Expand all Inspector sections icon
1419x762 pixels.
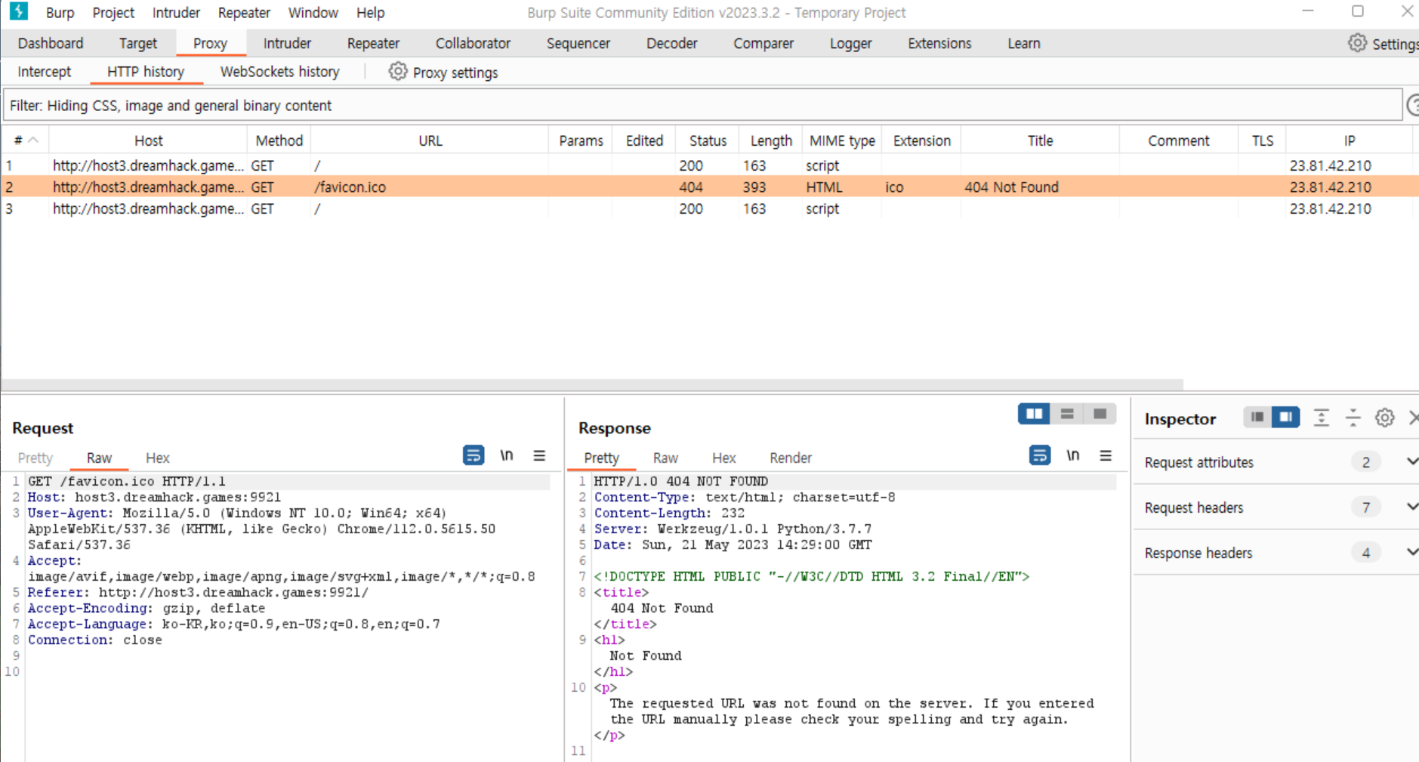[x=1322, y=418]
